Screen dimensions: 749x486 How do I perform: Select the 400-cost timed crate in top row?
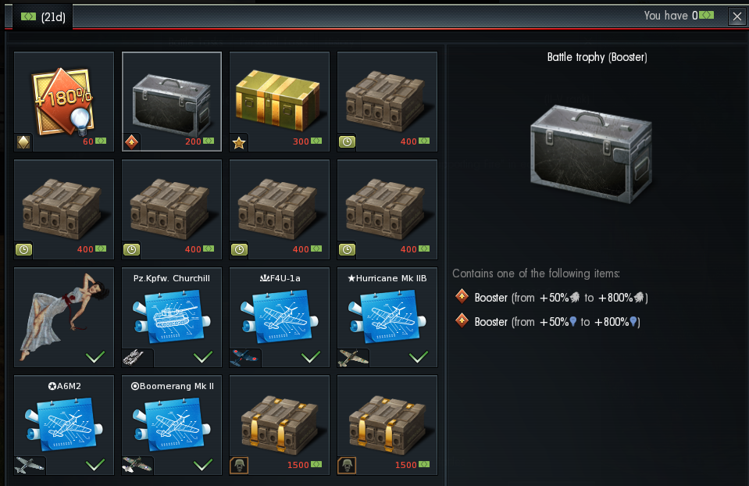click(387, 102)
